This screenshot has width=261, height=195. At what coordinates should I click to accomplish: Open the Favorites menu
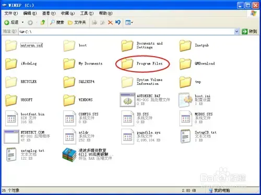pyautogui.click(x=68, y=13)
